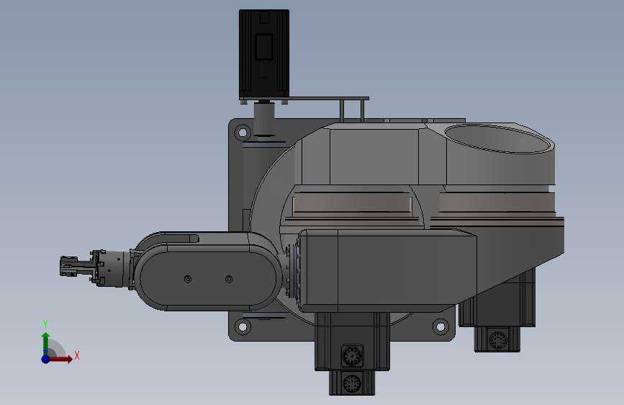Select the oval forearm link cover

click(x=208, y=277)
